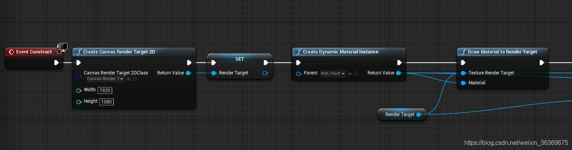This screenshot has height=150, width=572.
Task: Click Draw Material to Render Target output exec pin
Action: pyautogui.click(x=542, y=63)
